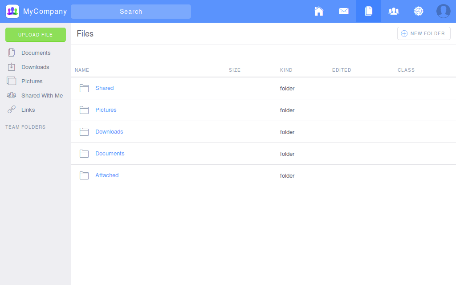The height and width of the screenshot is (285, 456).
Task: Click 'folder' kind in Attached row
Action: 287,175
